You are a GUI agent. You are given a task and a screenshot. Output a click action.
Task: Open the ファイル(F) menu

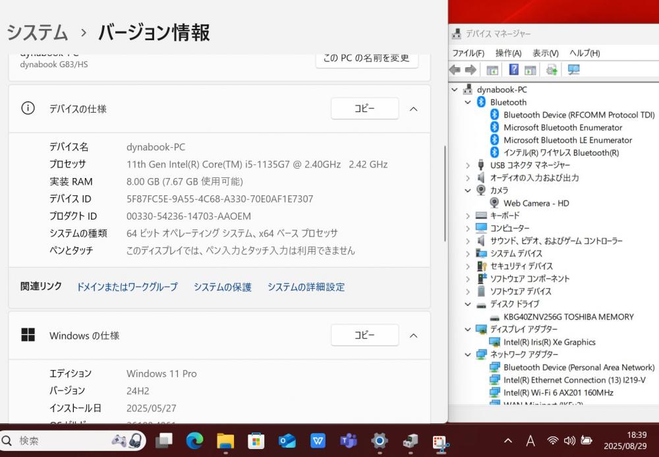pos(468,53)
